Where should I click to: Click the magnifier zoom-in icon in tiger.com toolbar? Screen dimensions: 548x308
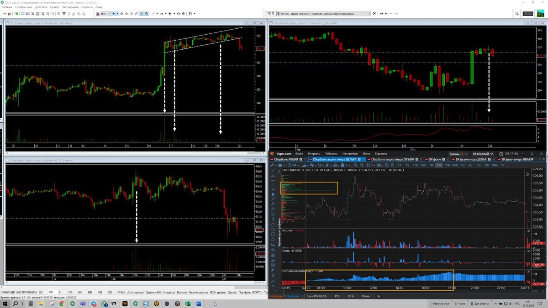pyautogui.click(x=355, y=165)
